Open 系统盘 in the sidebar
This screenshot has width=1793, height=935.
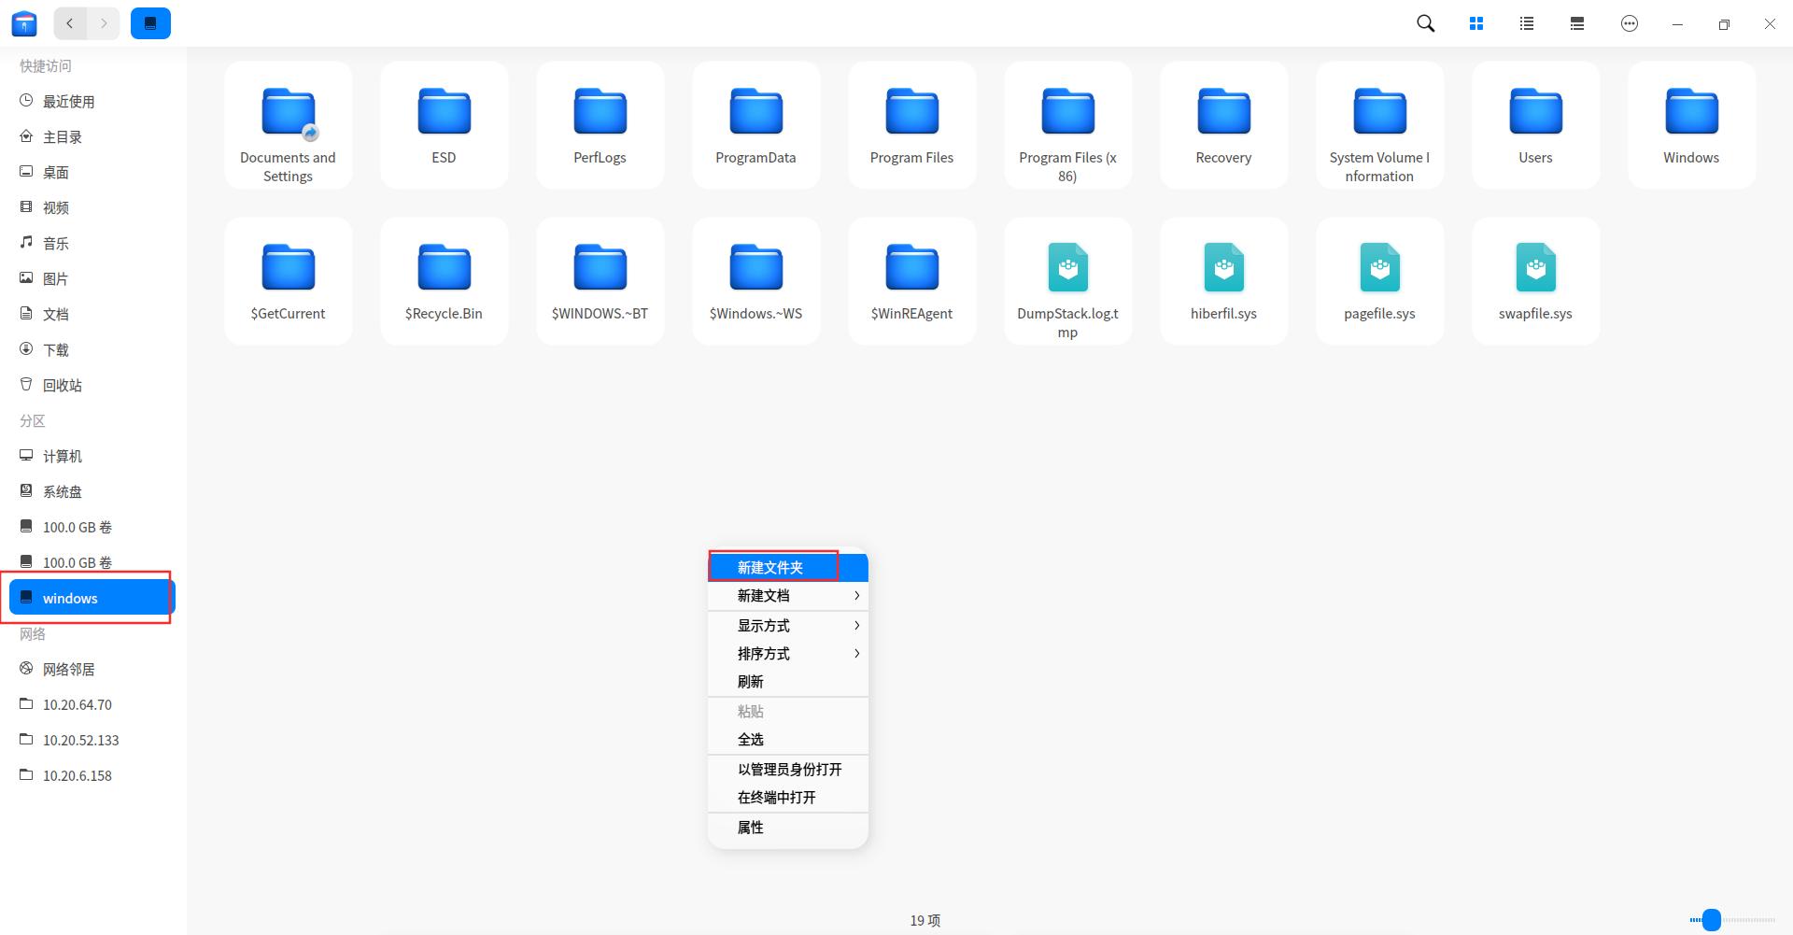[92, 491]
